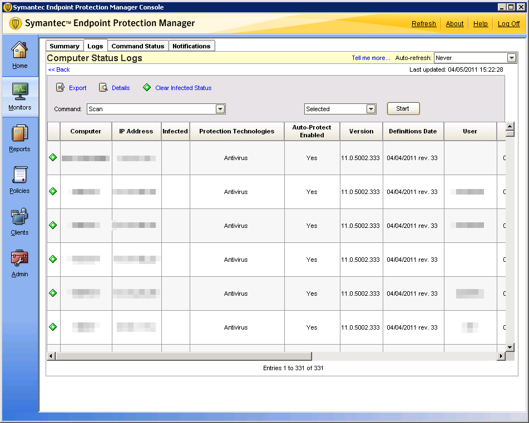Click the Details magnifier icon
This screenshot has width=529, height=423.
[x=103, y=88]
